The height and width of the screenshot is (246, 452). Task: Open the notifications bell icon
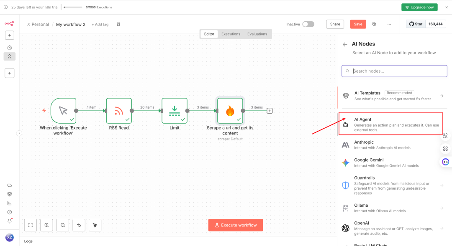click(x=10, y=221)
